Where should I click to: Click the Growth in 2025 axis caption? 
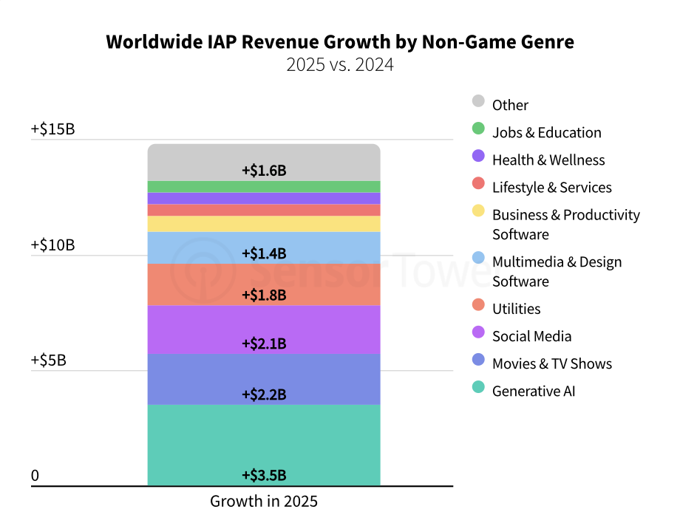[264, 501]
